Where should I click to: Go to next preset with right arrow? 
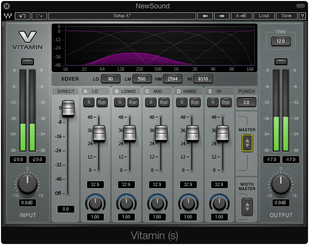[x=222, y=16]
